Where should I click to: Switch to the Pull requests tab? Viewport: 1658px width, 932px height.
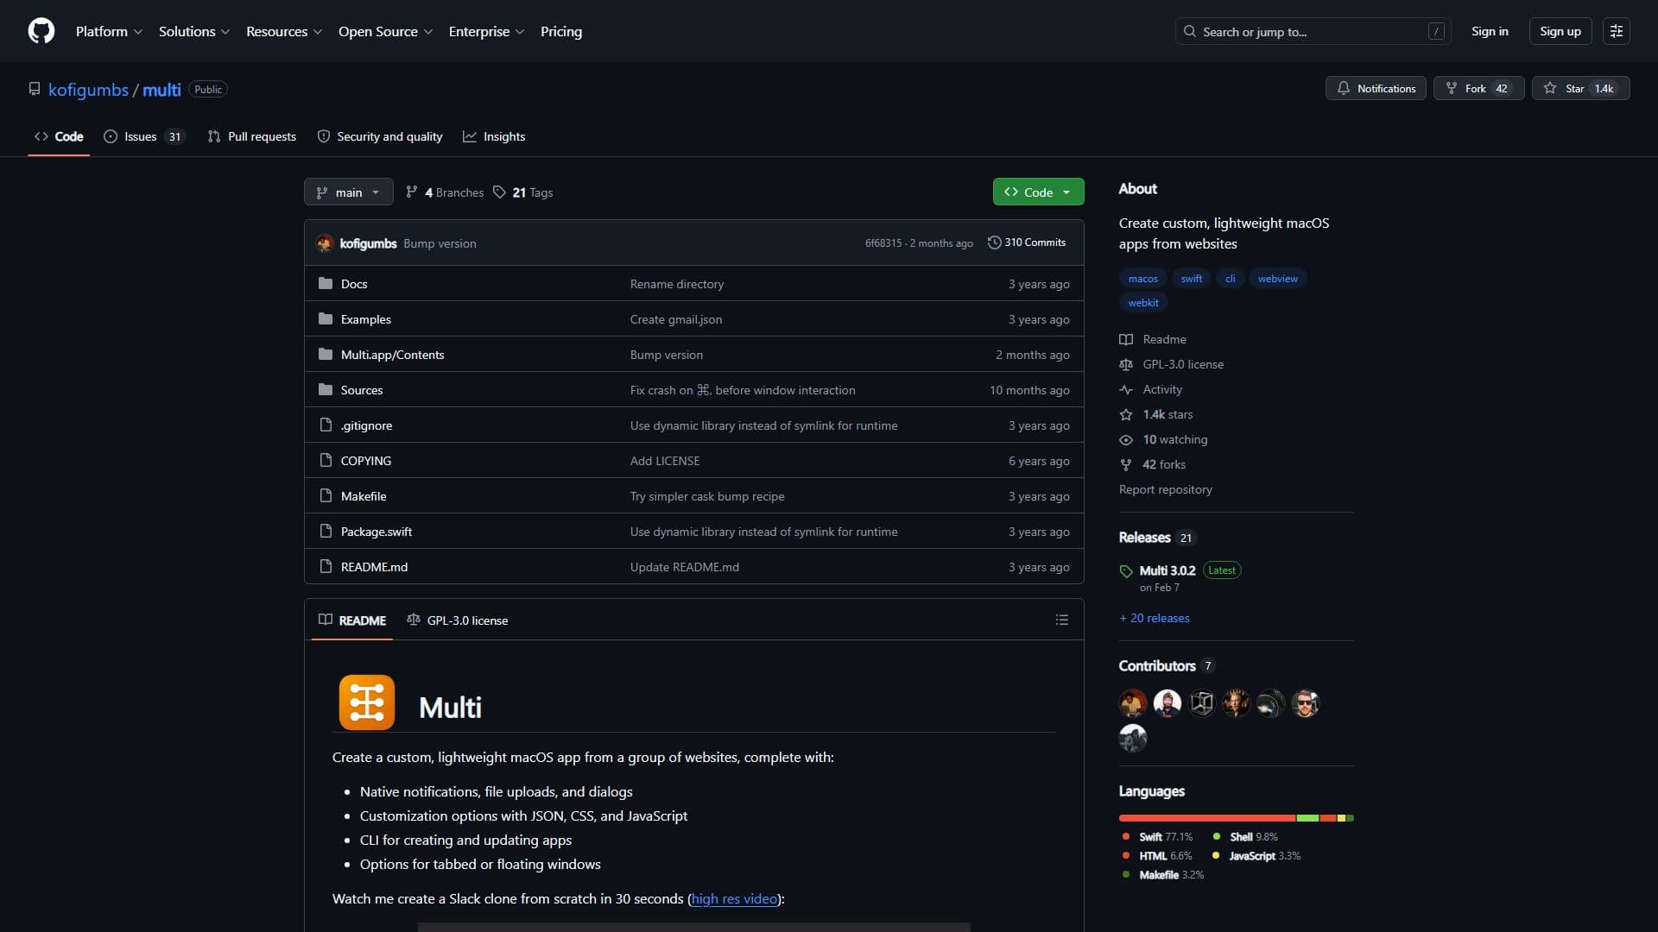point(251,136)
